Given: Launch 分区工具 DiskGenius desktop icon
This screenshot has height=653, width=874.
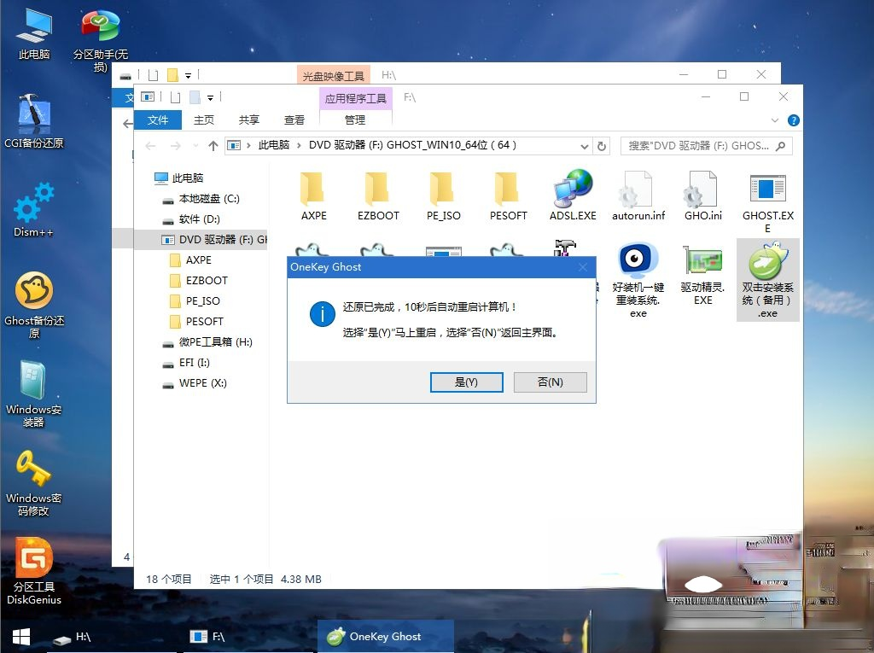Looking at the screenshot, I should coord(33,571).
